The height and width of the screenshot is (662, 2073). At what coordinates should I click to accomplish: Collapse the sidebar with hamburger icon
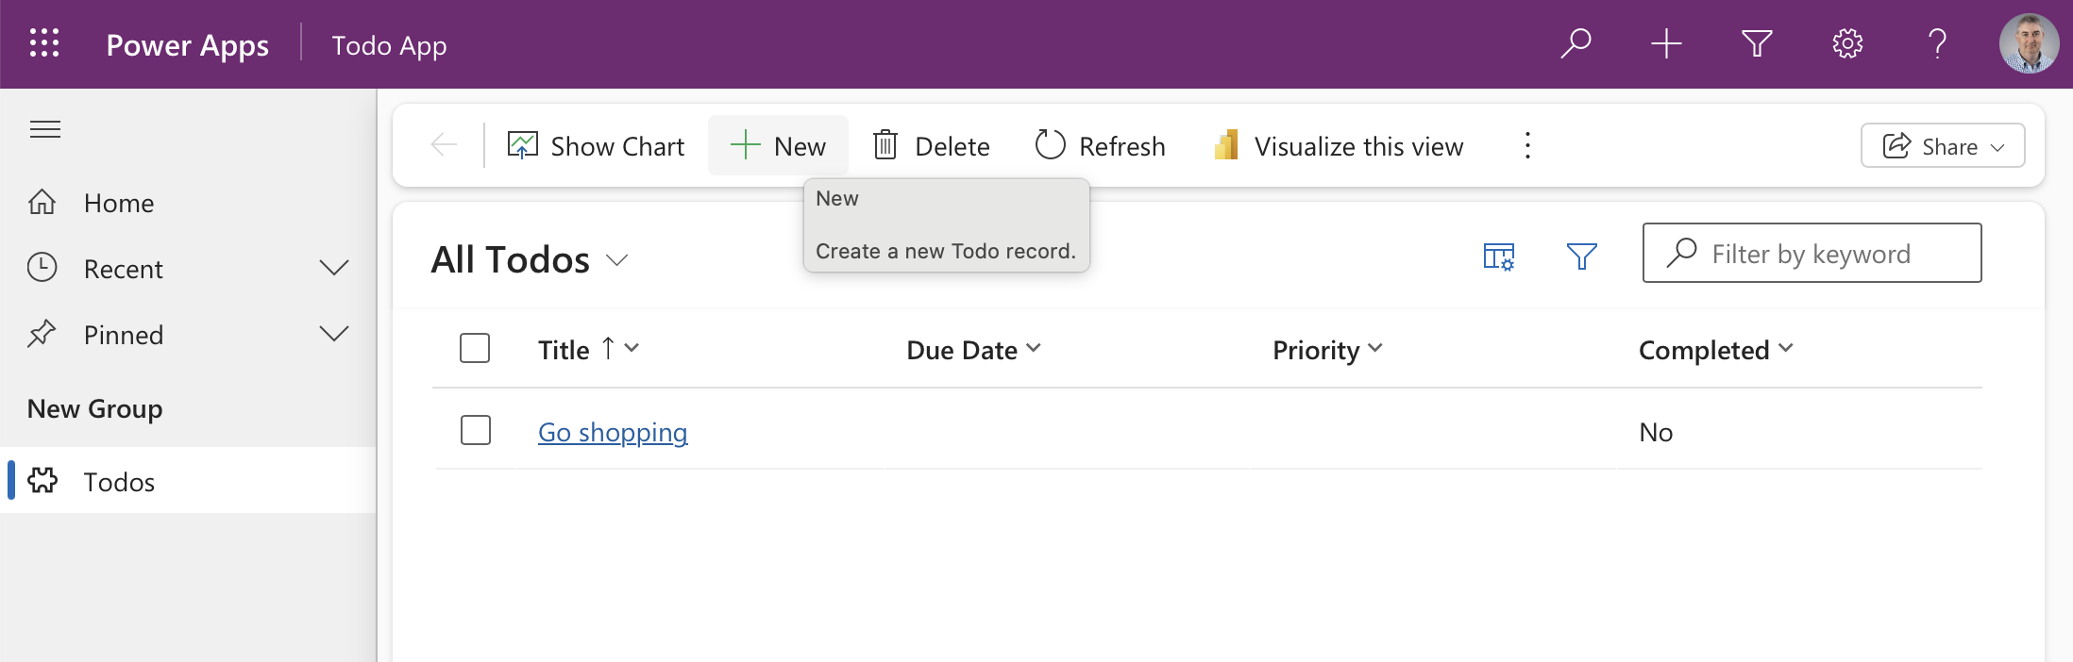pos(45,129)
